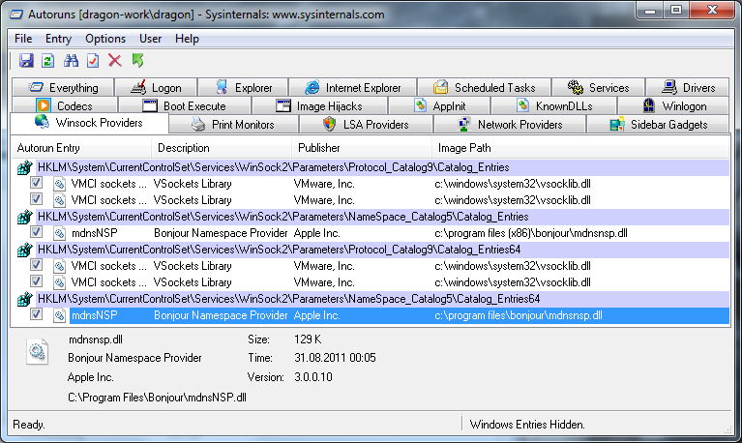Click C:\Program Files\Bonjour\mdnsNSP.dll path in details pane
742x443 pixels.
point(157,398)
